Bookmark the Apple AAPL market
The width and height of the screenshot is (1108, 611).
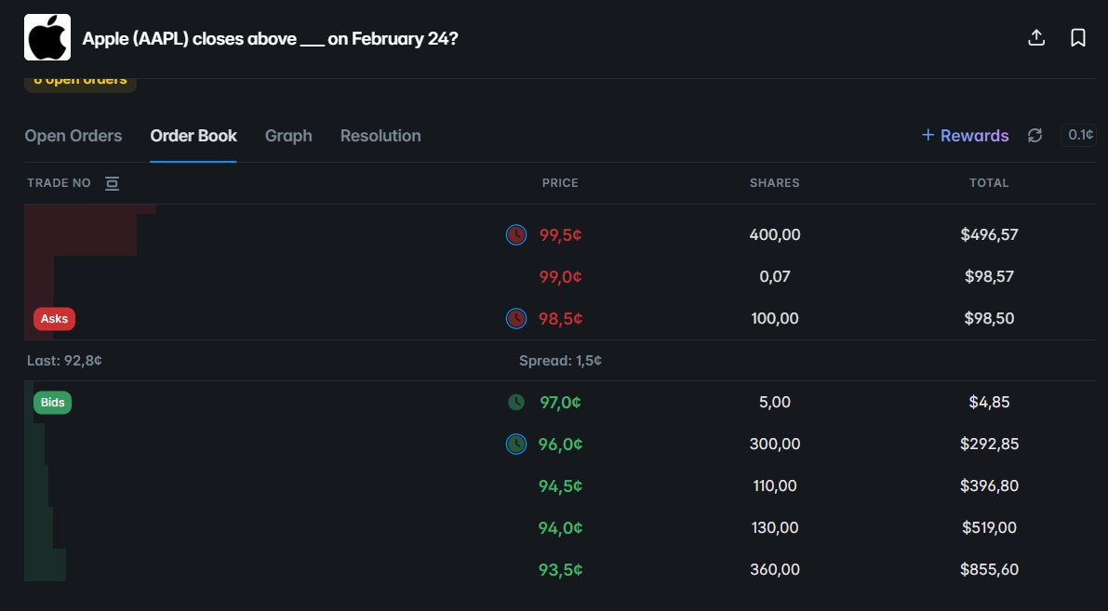tap(1077, 37)
